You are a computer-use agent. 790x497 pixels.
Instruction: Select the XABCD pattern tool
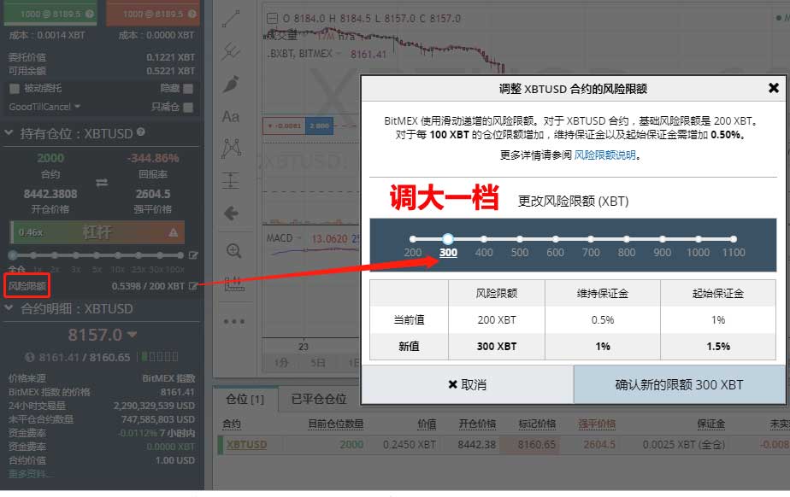coord(231,148)
